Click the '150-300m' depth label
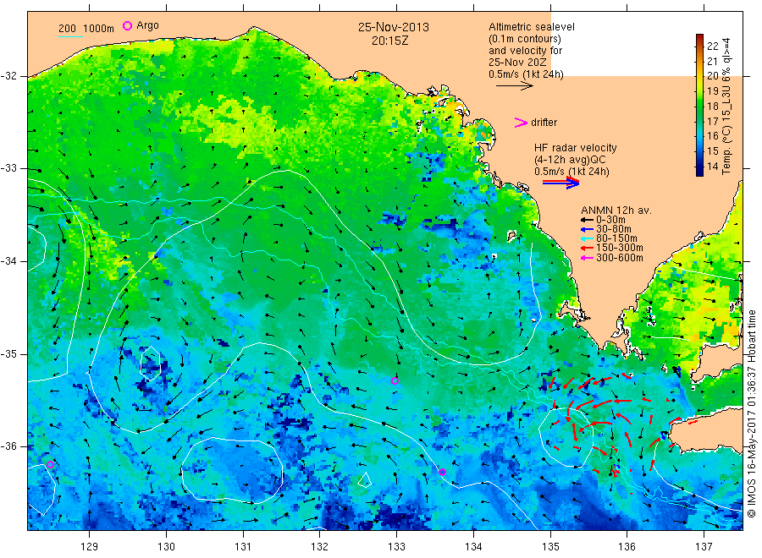This screenshot has height=558, width=762. pyautogui.click(x=620, y=248)
